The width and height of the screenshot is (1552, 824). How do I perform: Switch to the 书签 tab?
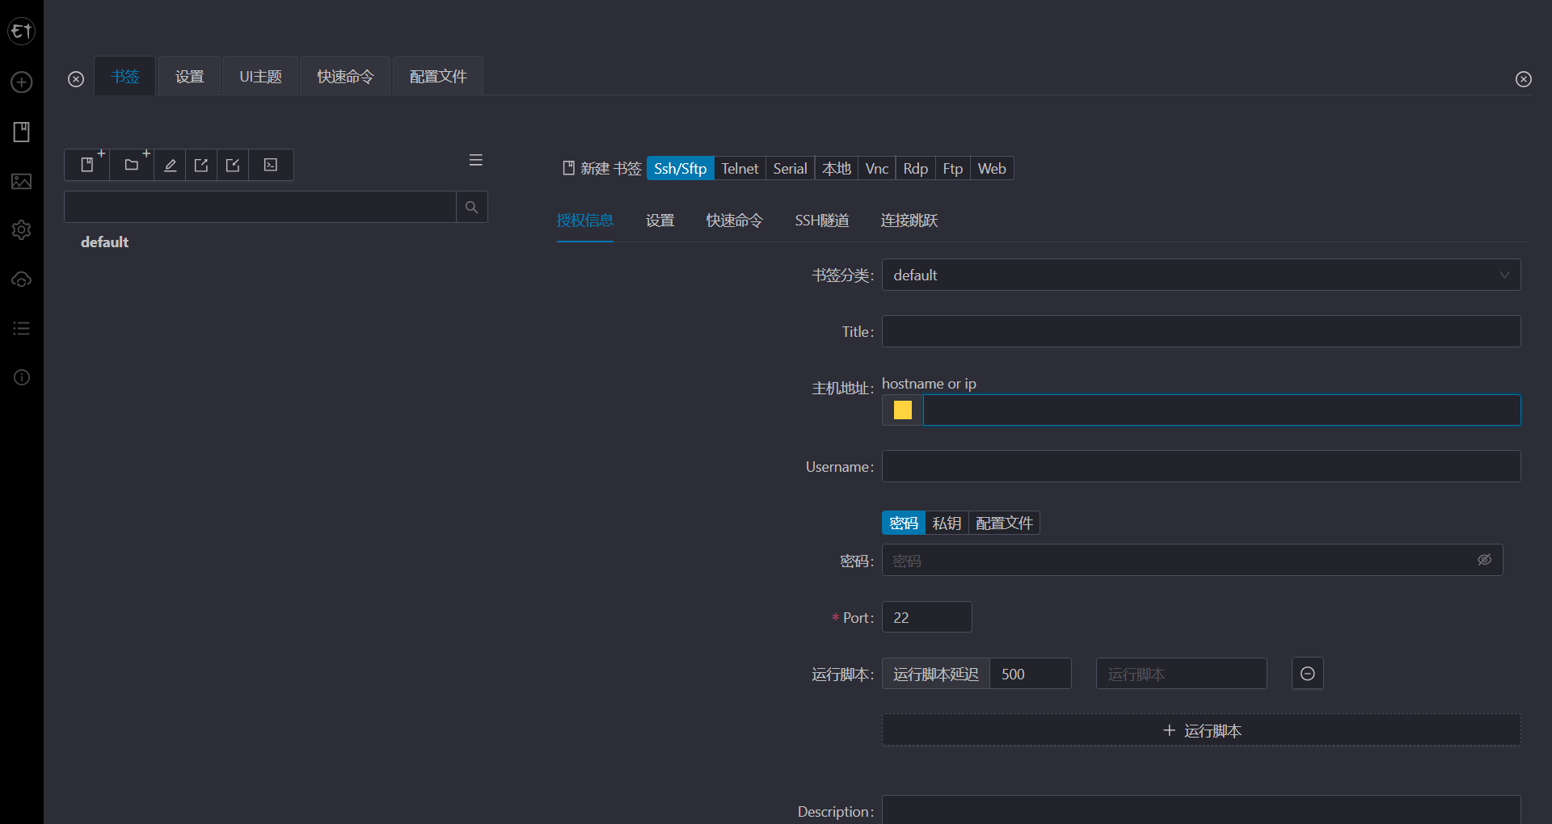[125, 77]
